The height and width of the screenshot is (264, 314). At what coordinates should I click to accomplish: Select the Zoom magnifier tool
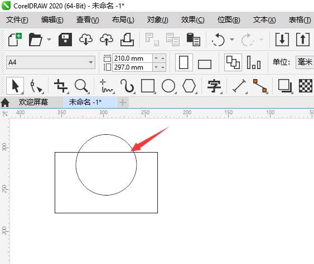tap(81, 86)
